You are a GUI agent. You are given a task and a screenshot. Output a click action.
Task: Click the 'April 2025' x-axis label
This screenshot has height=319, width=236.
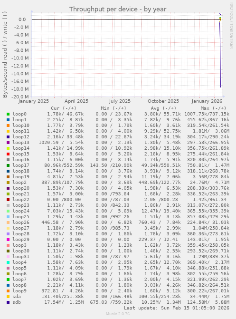pyautogui.click(x=76, y=101)
